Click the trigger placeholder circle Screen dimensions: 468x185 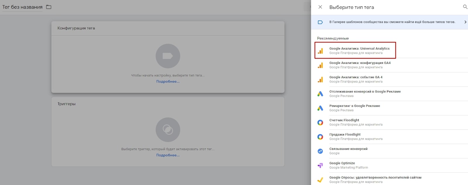168,130
